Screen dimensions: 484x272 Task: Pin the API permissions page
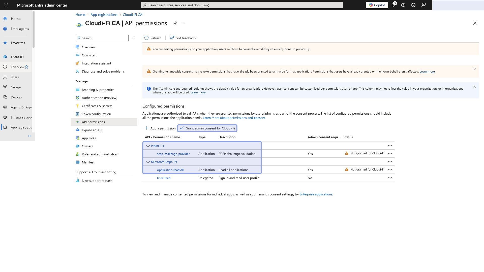tap(175, 23)
